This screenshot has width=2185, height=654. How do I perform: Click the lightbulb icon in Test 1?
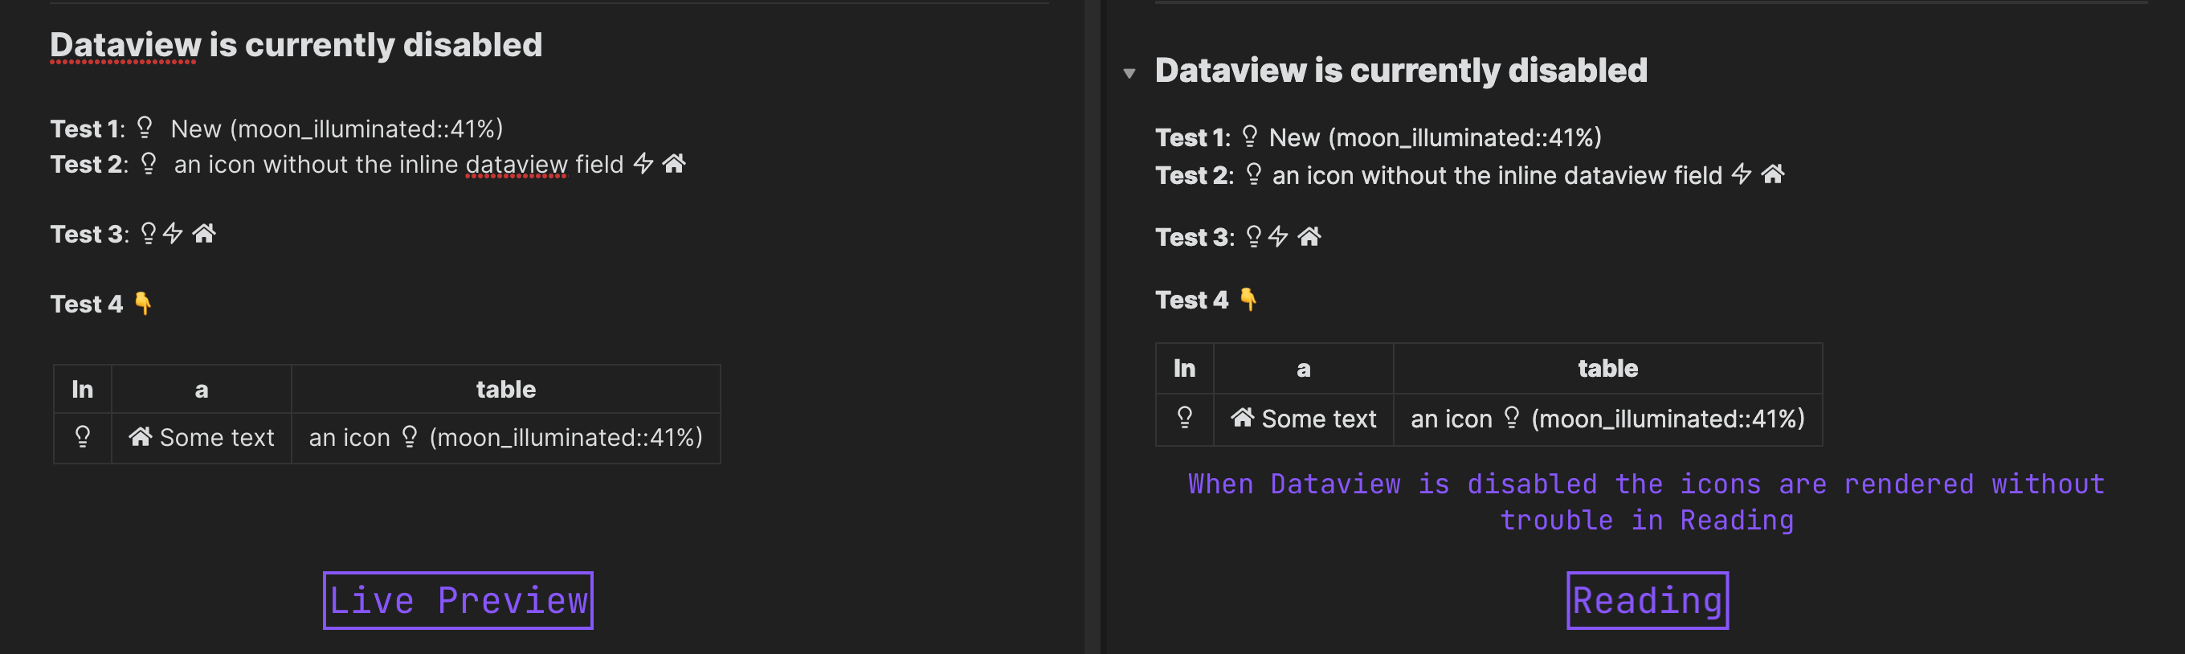[145, 127]
